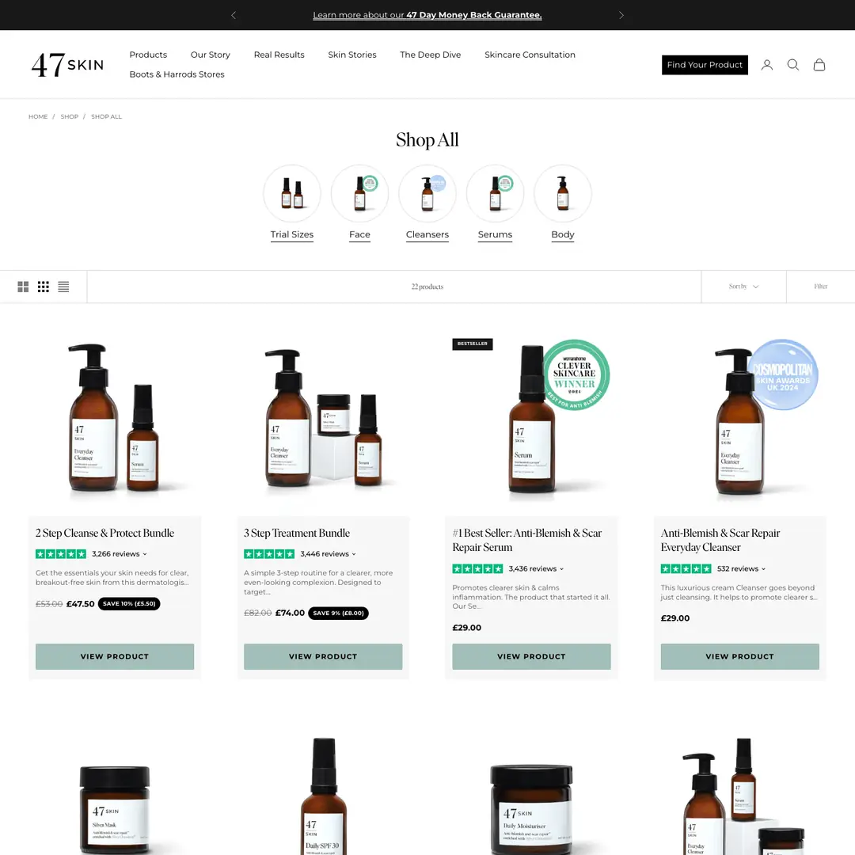Open the search magnifier icon
The width and height of the screenshot is (855, 855).
pyautogui.click(x=792, y=65)
